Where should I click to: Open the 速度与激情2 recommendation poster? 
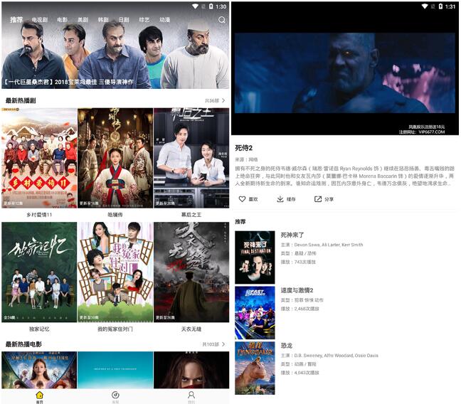click(255, 312)
